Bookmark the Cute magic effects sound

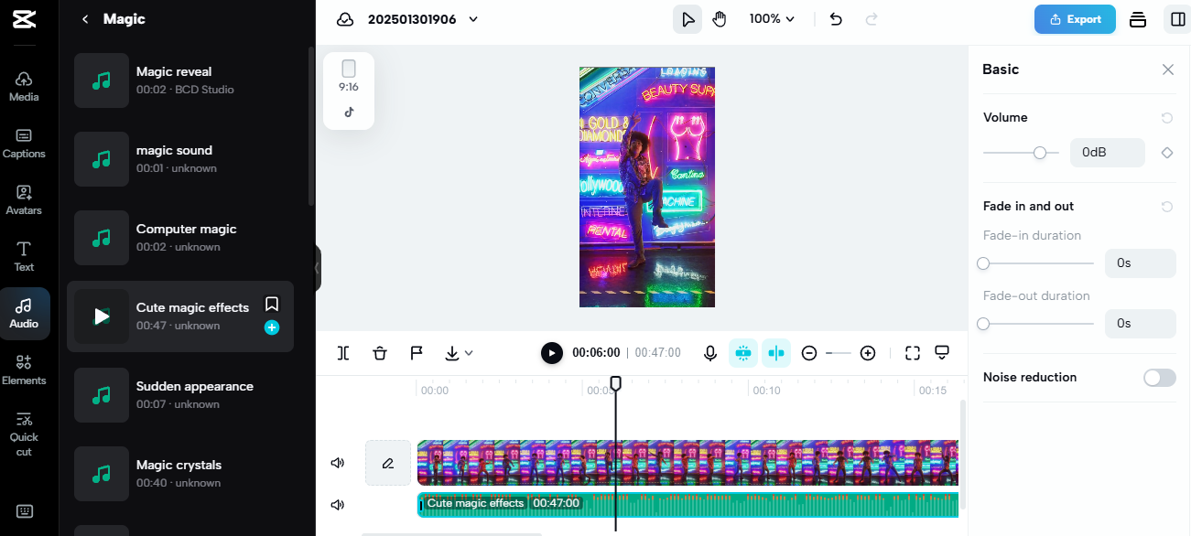coord(272,304)
